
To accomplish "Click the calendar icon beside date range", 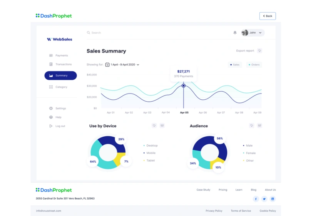I will pos(107,65).
